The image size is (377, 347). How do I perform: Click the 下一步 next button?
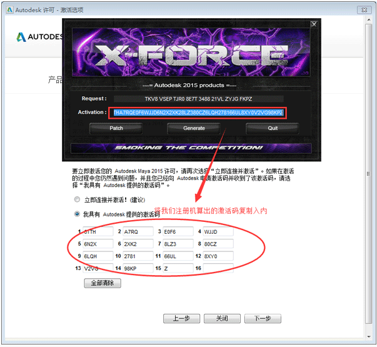[x=263, y=318]
